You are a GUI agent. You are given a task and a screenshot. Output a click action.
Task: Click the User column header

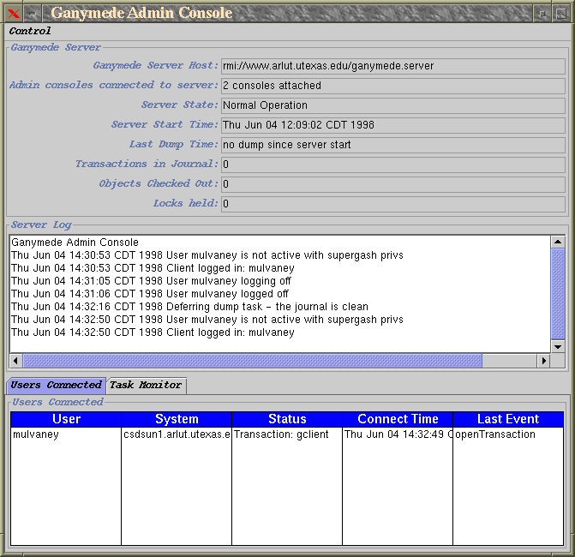pos(66,419)
